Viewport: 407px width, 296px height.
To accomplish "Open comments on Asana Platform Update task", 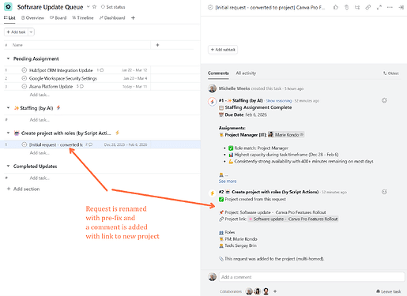I will 80,86.
